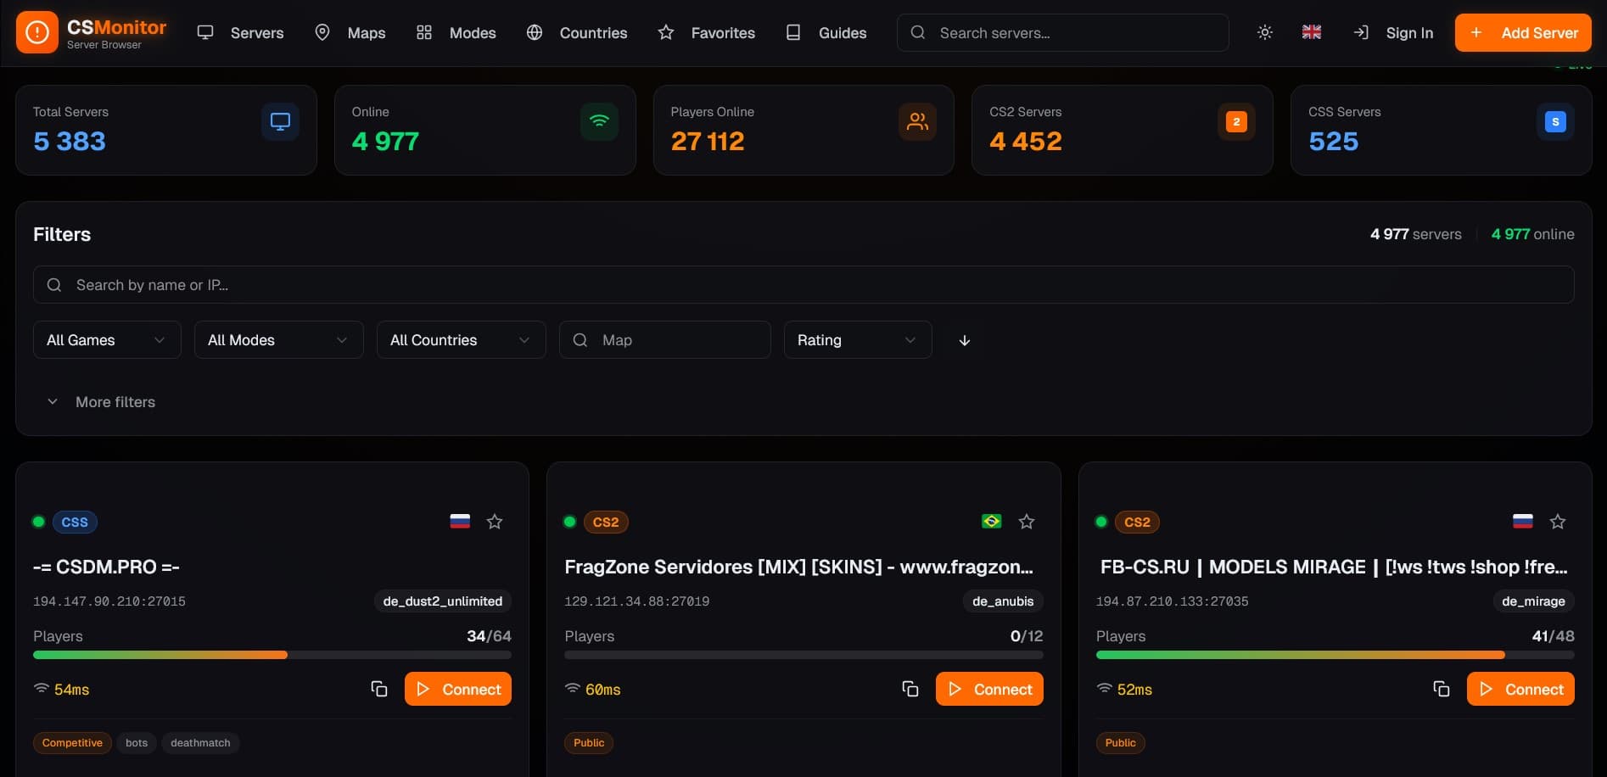The height and width of the screenshot is (777, 1607).
Task: Expand the More filters section
Action: [100, 401]
